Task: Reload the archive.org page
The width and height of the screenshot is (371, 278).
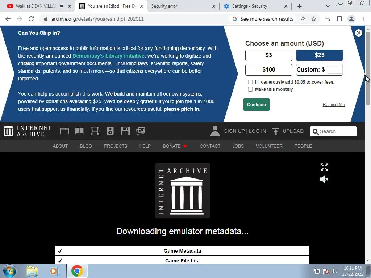Action: point(31,19)
